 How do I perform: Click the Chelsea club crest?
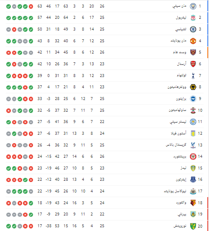(193, 29)
